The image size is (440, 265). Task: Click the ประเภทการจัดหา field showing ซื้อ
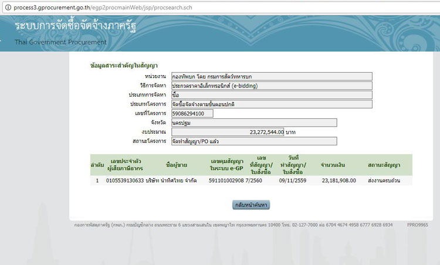click(x=271, y=95)
